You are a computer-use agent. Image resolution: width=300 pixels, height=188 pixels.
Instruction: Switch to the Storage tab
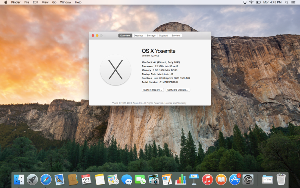pyautogui.click(x=151, y=35)
